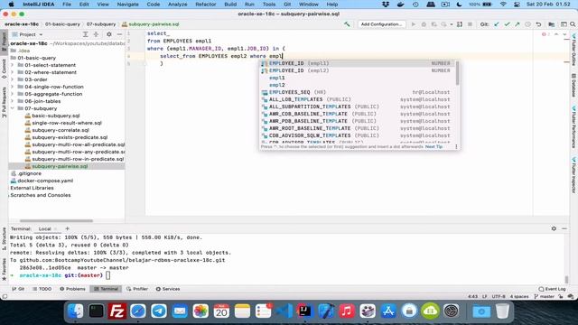Open the Refactor menu
578x325 pixels.
(x=205, y=5)
